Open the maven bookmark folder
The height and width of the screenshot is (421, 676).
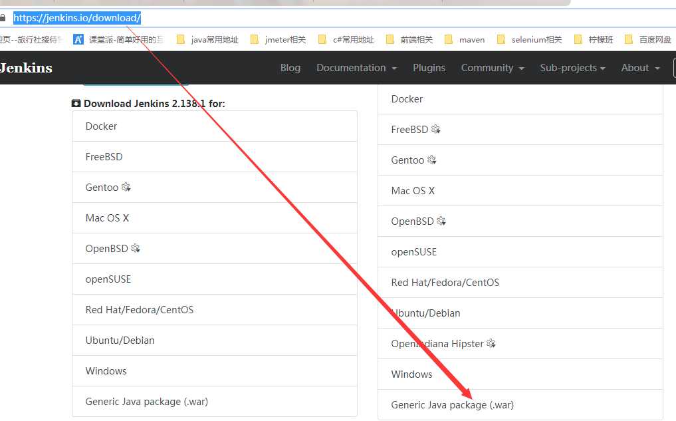pyautogui.click(x=465, y=40)
